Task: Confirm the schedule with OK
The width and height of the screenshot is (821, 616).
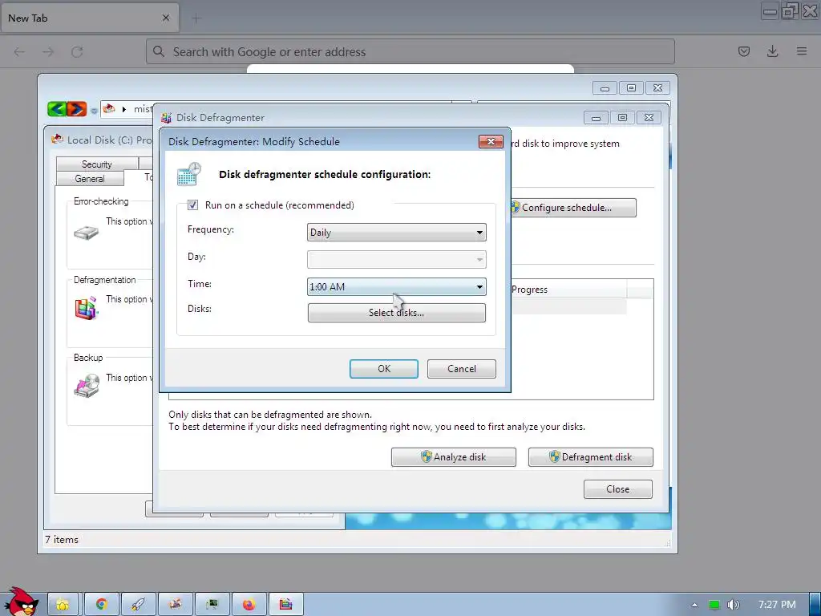Action: 384,369
